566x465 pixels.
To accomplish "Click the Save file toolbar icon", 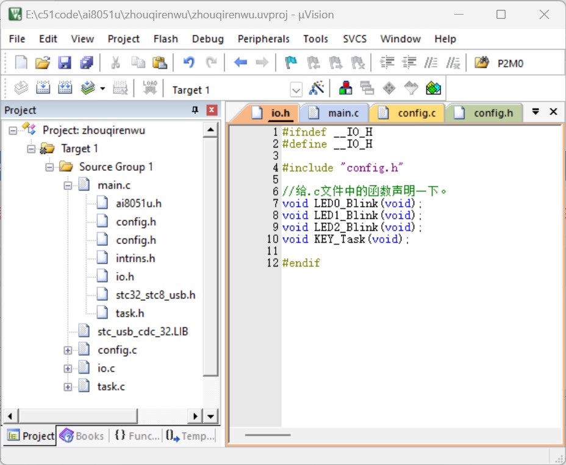I will point(65,63).
